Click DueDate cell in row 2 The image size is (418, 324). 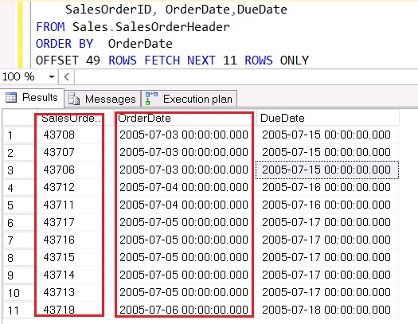tap(326, 152)
